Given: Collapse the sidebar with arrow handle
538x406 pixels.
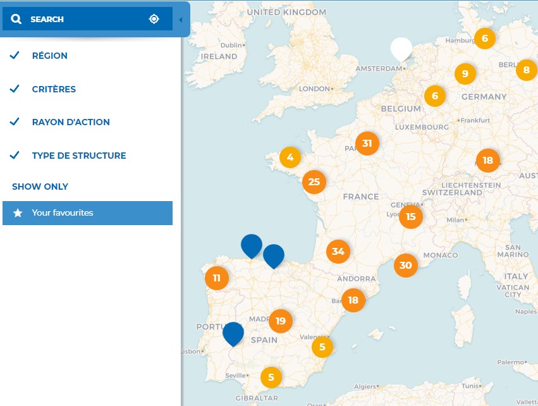Looking at the screenshot, I should point(180,20).
